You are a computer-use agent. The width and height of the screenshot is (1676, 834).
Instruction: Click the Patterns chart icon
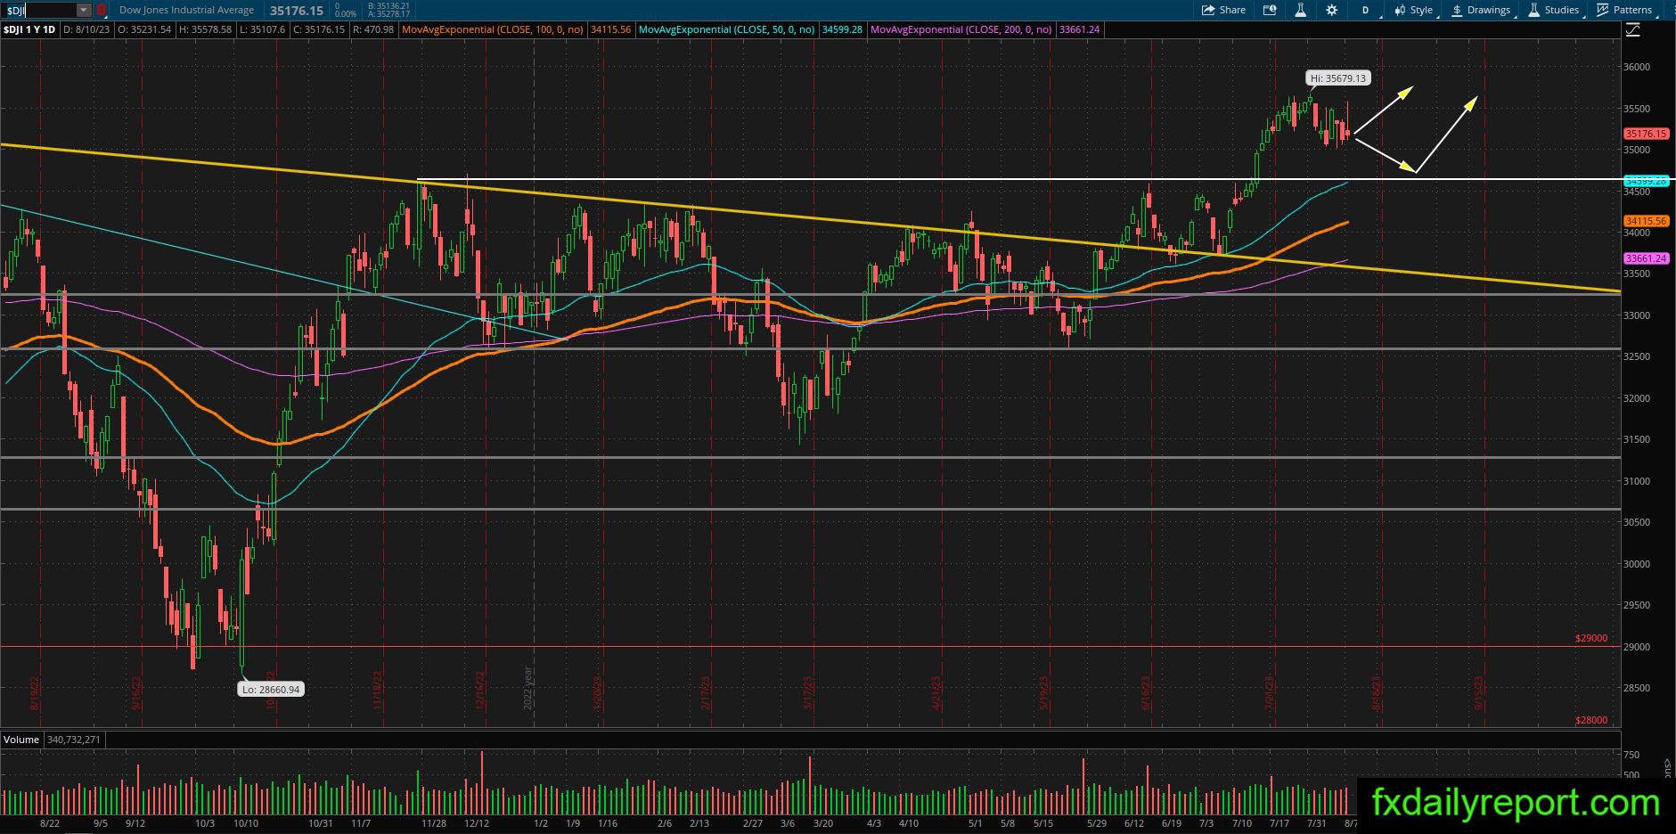click(1603, 10)
